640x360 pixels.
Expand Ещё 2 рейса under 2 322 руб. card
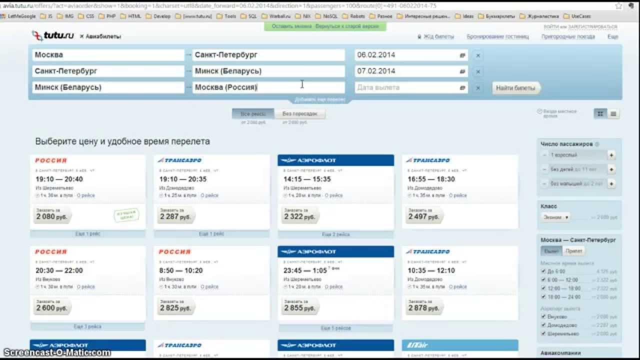335,234
